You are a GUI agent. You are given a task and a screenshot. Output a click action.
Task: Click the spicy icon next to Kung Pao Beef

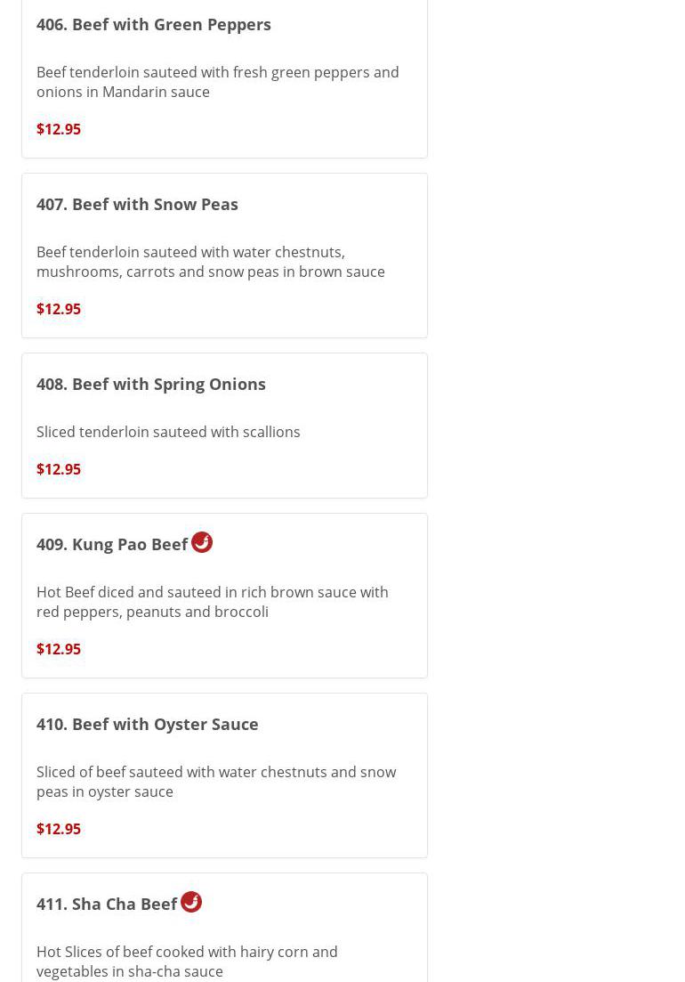coord(202,542)
